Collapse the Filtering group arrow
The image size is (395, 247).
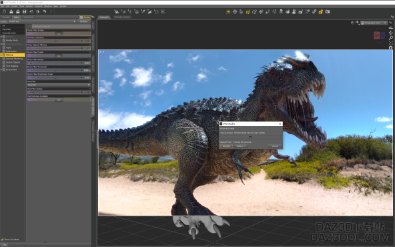click(x=1, y=55)
